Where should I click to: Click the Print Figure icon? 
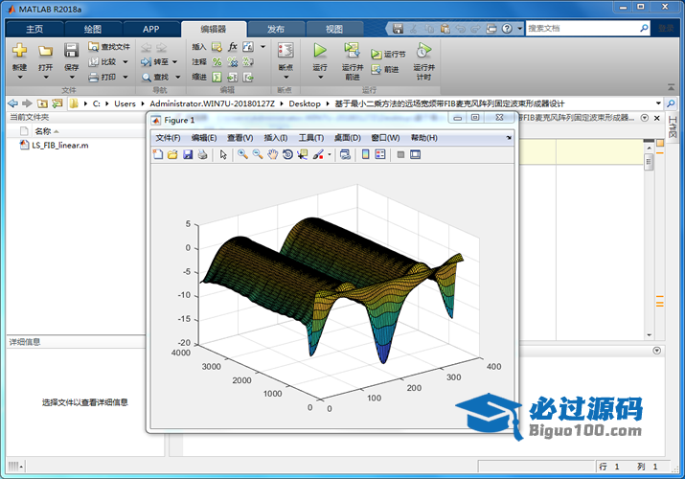tap(202, 154)
